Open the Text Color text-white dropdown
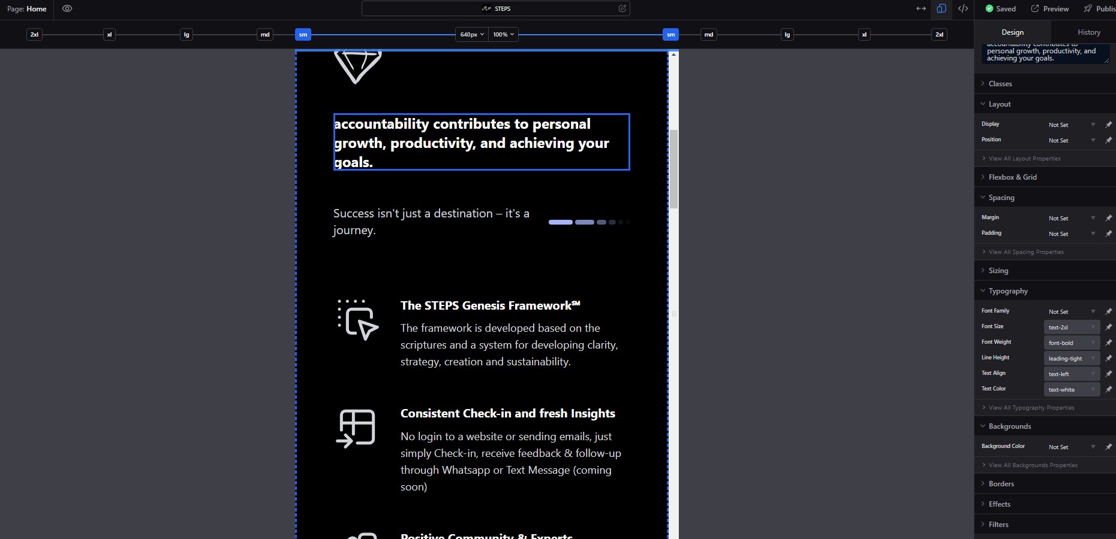 point(1072,389)
